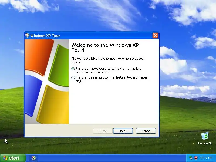The height and width of the screenshot is (162, 216).
Task: Click the 'Which format do you prefer?' text
Action: 107,60
